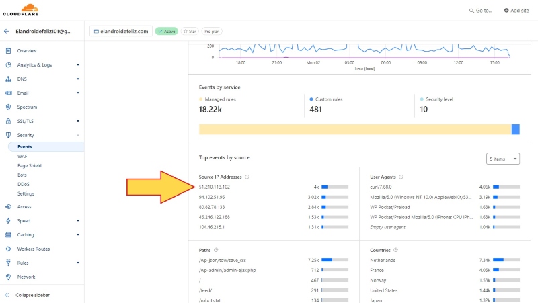Expand the Caching menu arrow
Screen dimensions: 538x303
click(x=78, y=234)
